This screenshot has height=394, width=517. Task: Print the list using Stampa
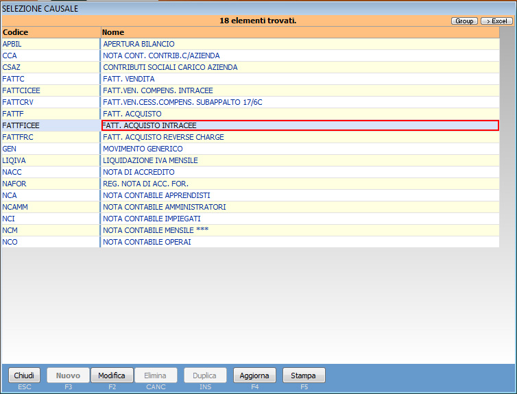coord(303,375)
